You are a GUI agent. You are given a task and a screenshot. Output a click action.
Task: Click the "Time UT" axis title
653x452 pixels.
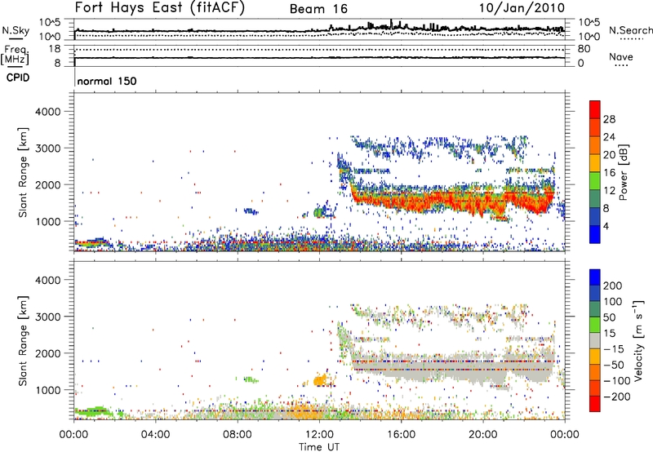[319, 447]
